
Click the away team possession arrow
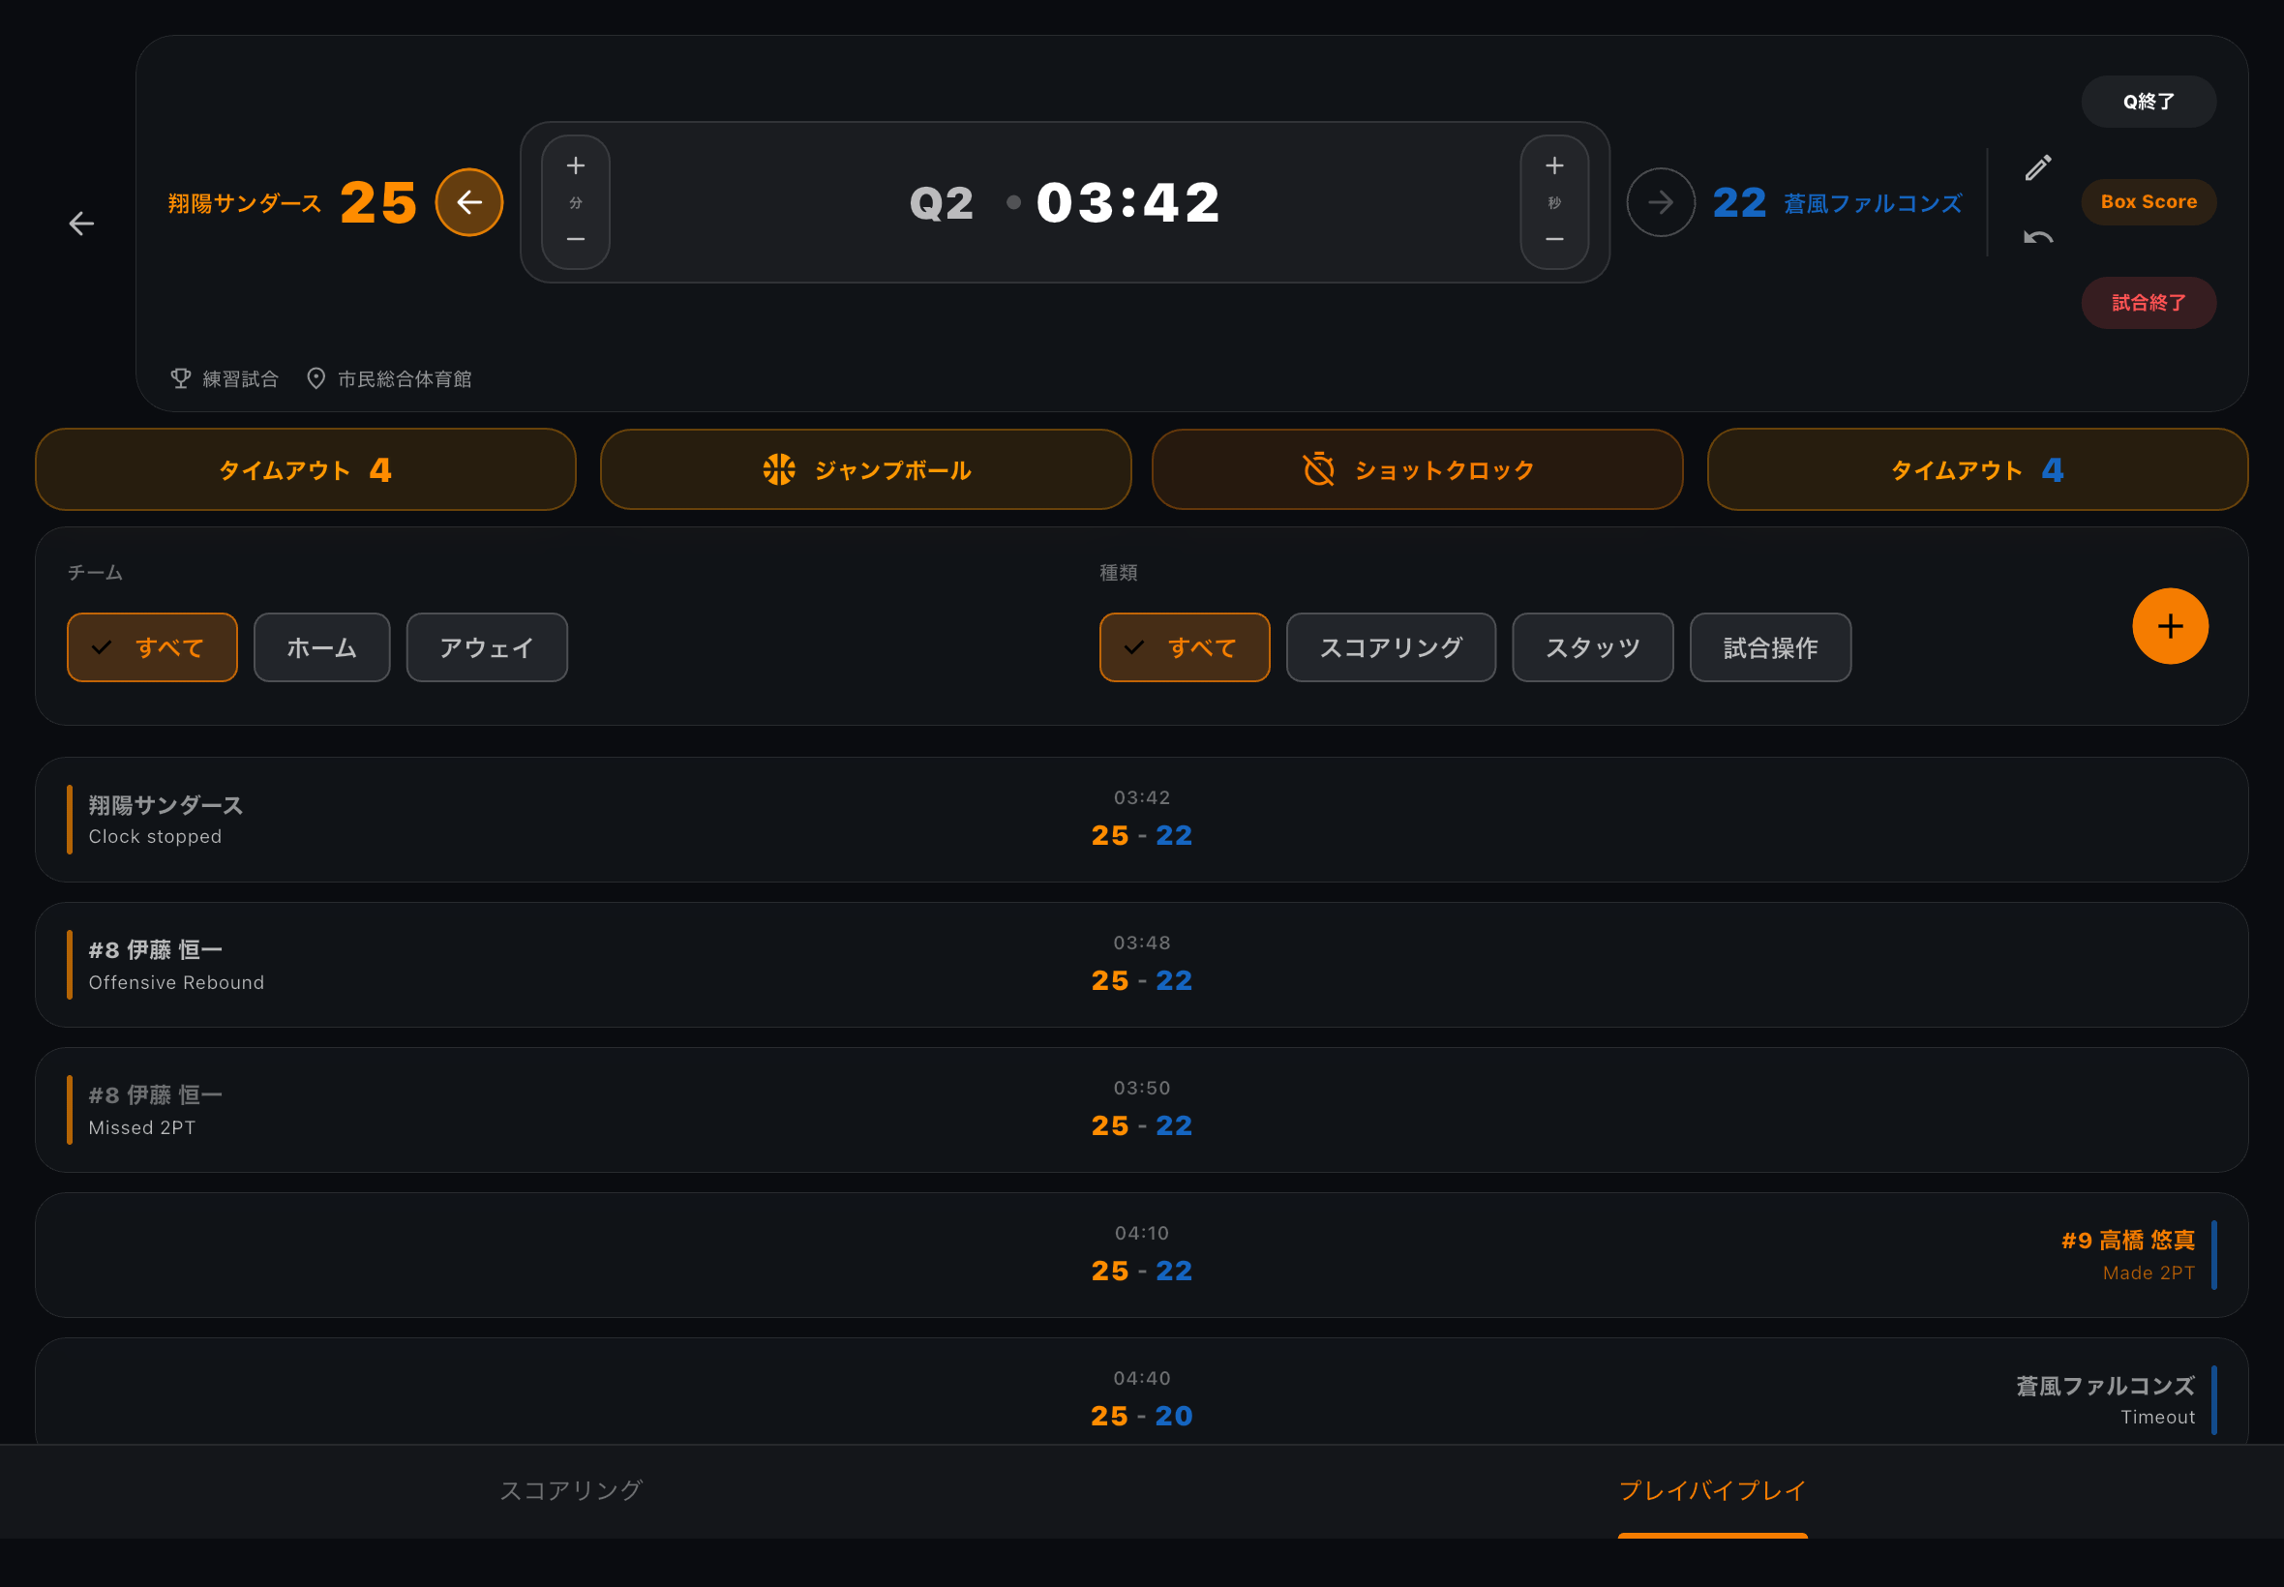(1660, 203)
